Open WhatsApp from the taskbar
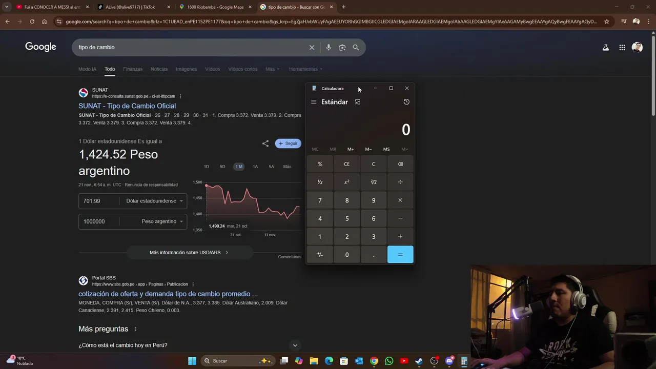Screen dimensions: 656x369 (x=389, y=361)
